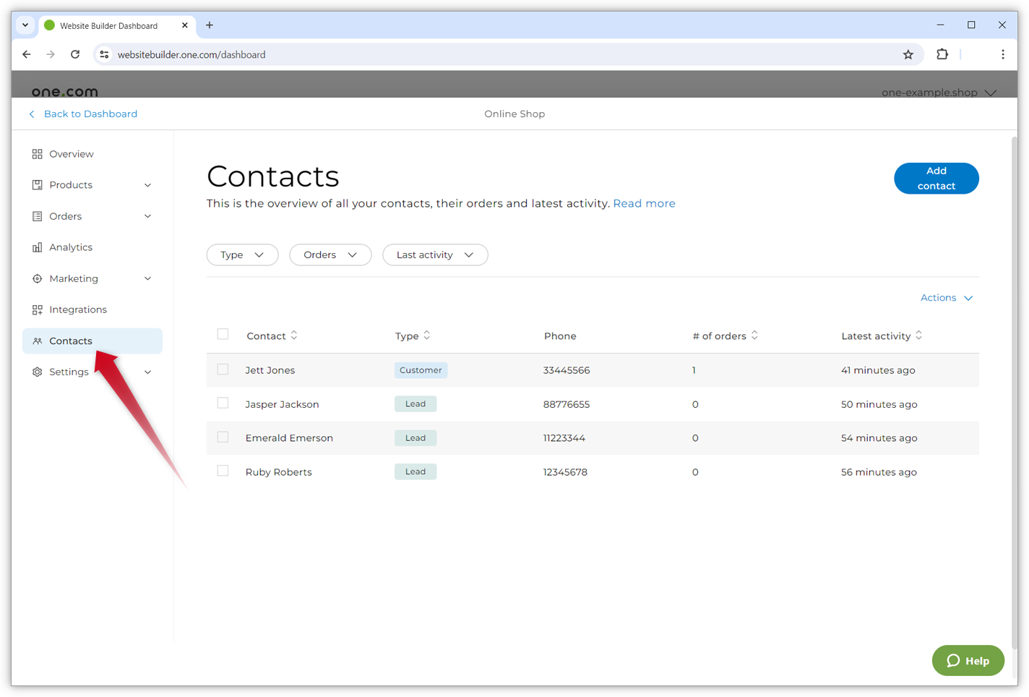The width and height of the screenshot is (1029, 697).
Task: Open Chrome three-dot menu
Action: (x=1002, y=54)
